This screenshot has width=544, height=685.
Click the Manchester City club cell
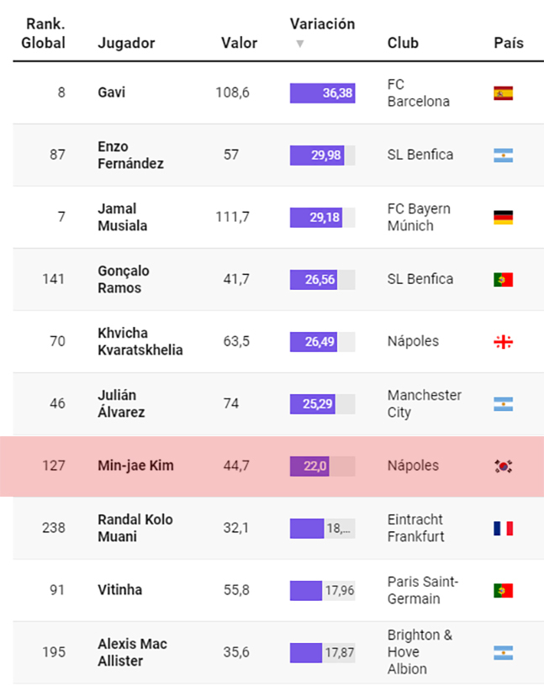coord(425,403)
